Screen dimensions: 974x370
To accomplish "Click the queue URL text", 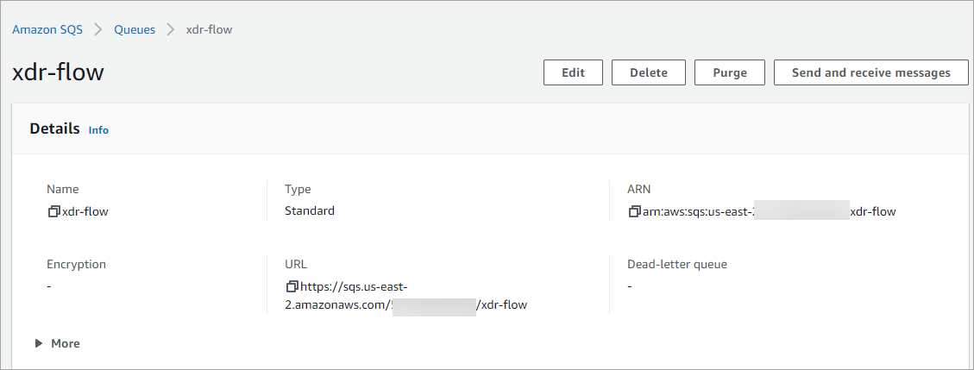I will pos(407,296).
